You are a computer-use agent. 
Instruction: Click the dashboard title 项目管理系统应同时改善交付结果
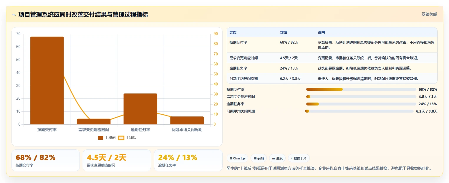tap(83, 14)
